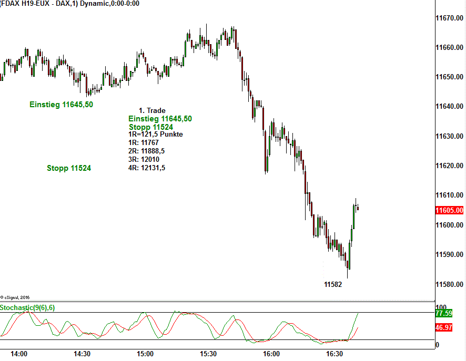
Task: Select the "1. Trade" annotation text
Action: coord(152,110)
